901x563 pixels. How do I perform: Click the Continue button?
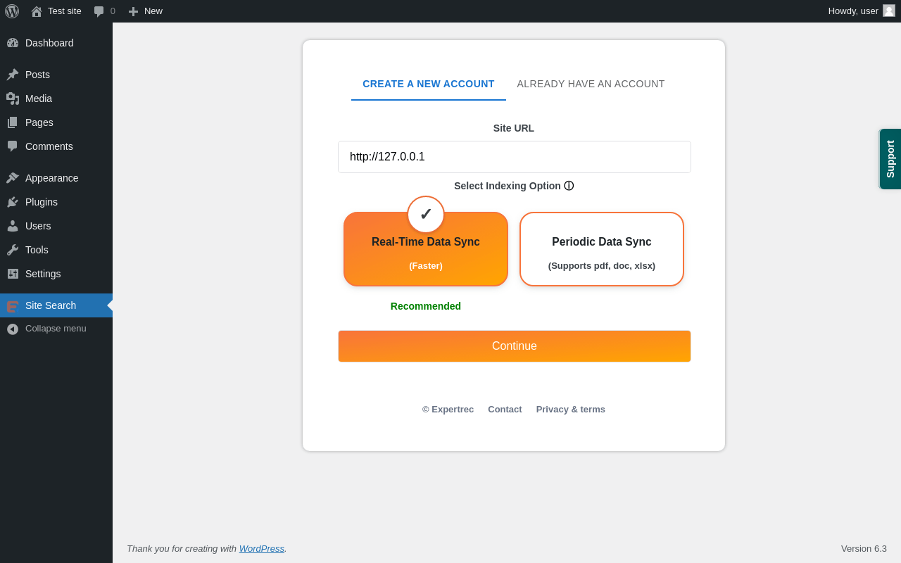tap(515, 346)
